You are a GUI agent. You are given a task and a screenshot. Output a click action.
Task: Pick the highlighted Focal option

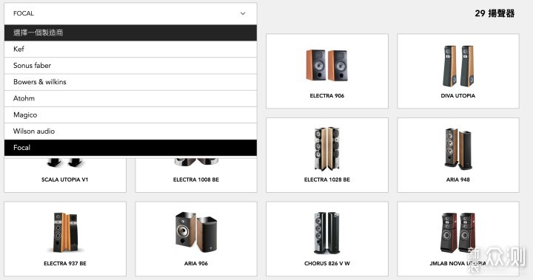130,148
